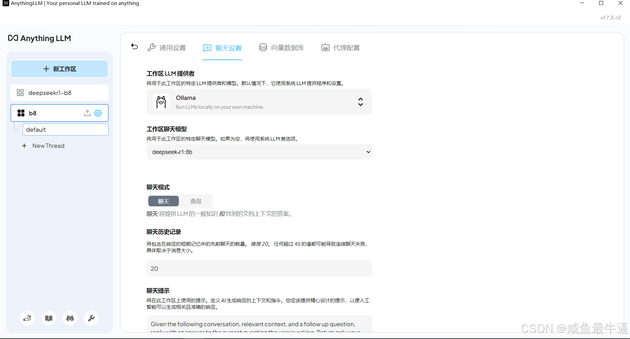The width and height of the screenshot is (630, 339).
Task: Click the version label v1.7.3-r2
Action: [x=611, y=18]
